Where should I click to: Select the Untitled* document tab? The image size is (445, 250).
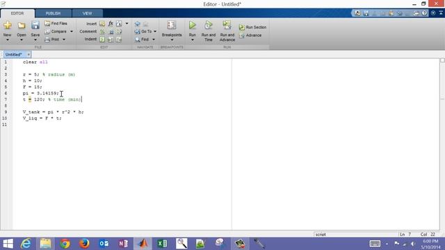14,54
